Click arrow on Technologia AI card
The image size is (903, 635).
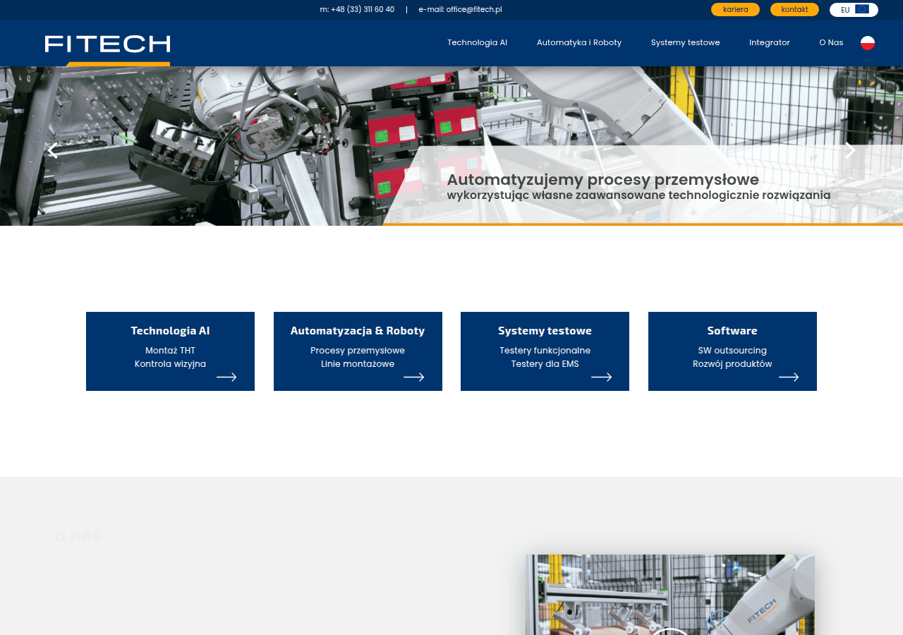[x=226, y=377]
